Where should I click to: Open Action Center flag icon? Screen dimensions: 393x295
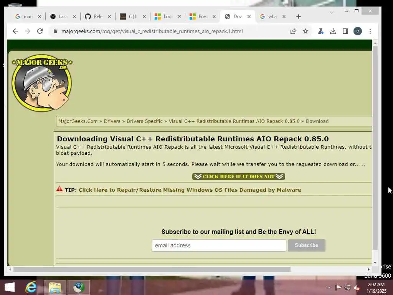(338, 288)
